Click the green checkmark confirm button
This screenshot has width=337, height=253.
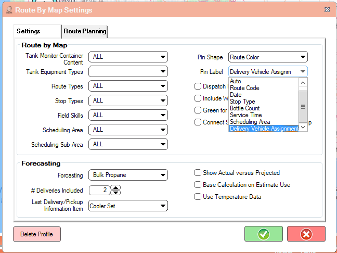264,234
